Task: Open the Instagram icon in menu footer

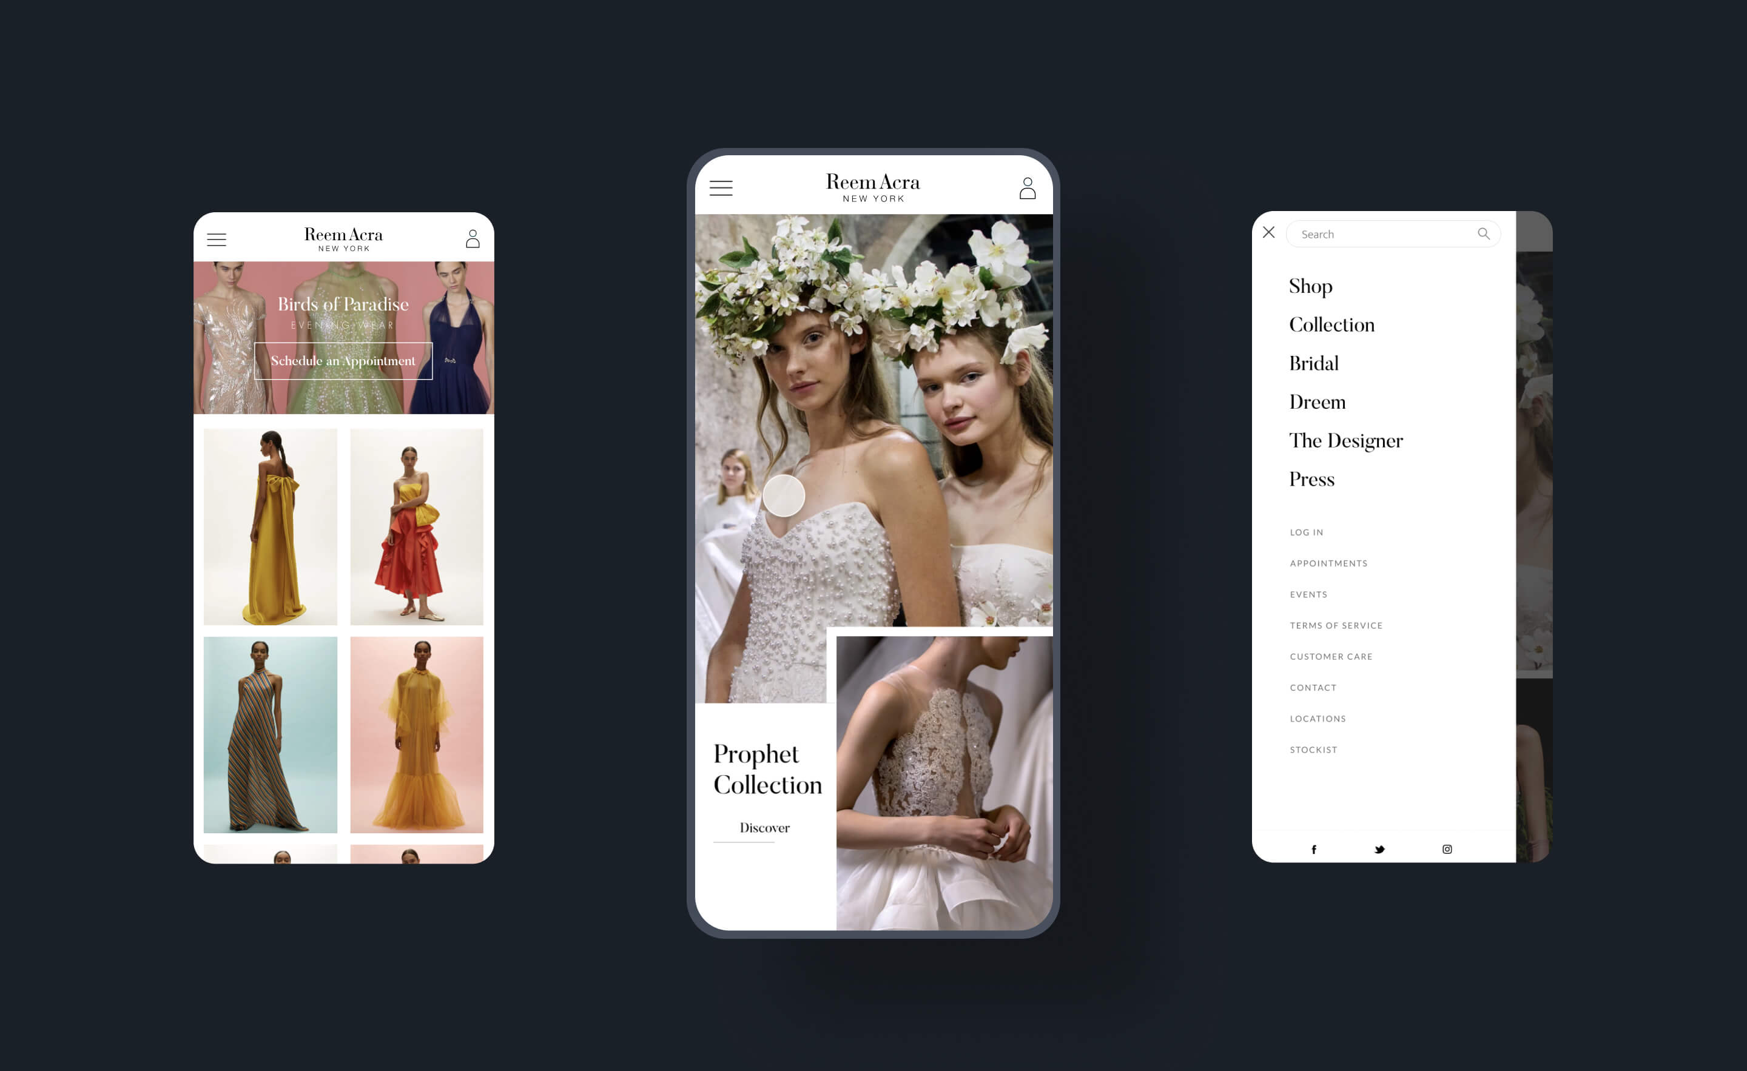Action: pyautogui.click(x=1447, y=849)
